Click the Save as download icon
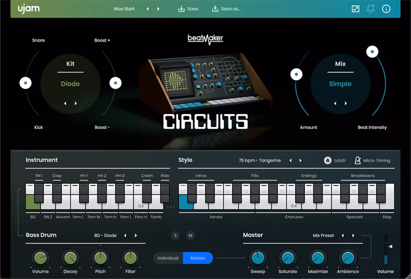This screenshot has width=411, height=279. (x=215, y=9)
